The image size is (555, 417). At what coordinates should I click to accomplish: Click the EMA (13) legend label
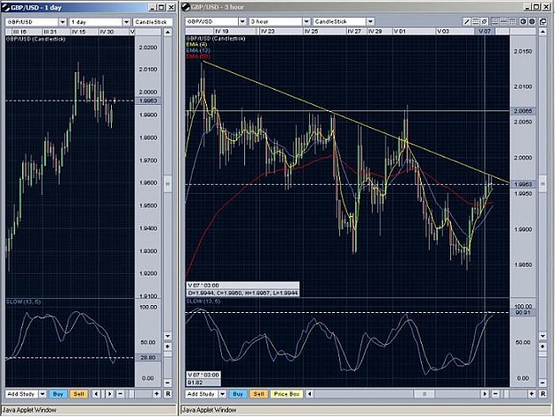pos(198,51)
